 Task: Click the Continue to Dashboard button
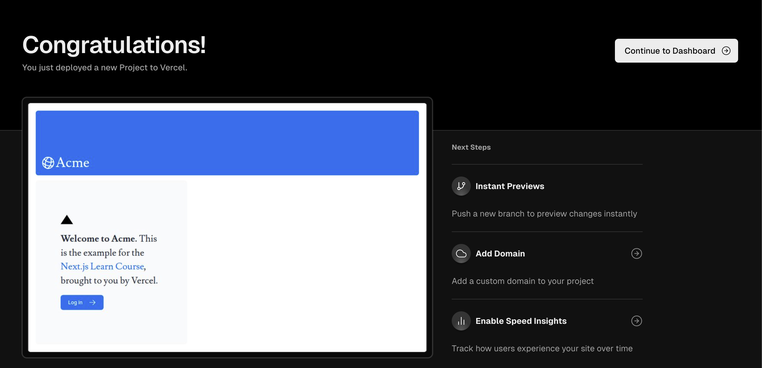pos(670,51)
